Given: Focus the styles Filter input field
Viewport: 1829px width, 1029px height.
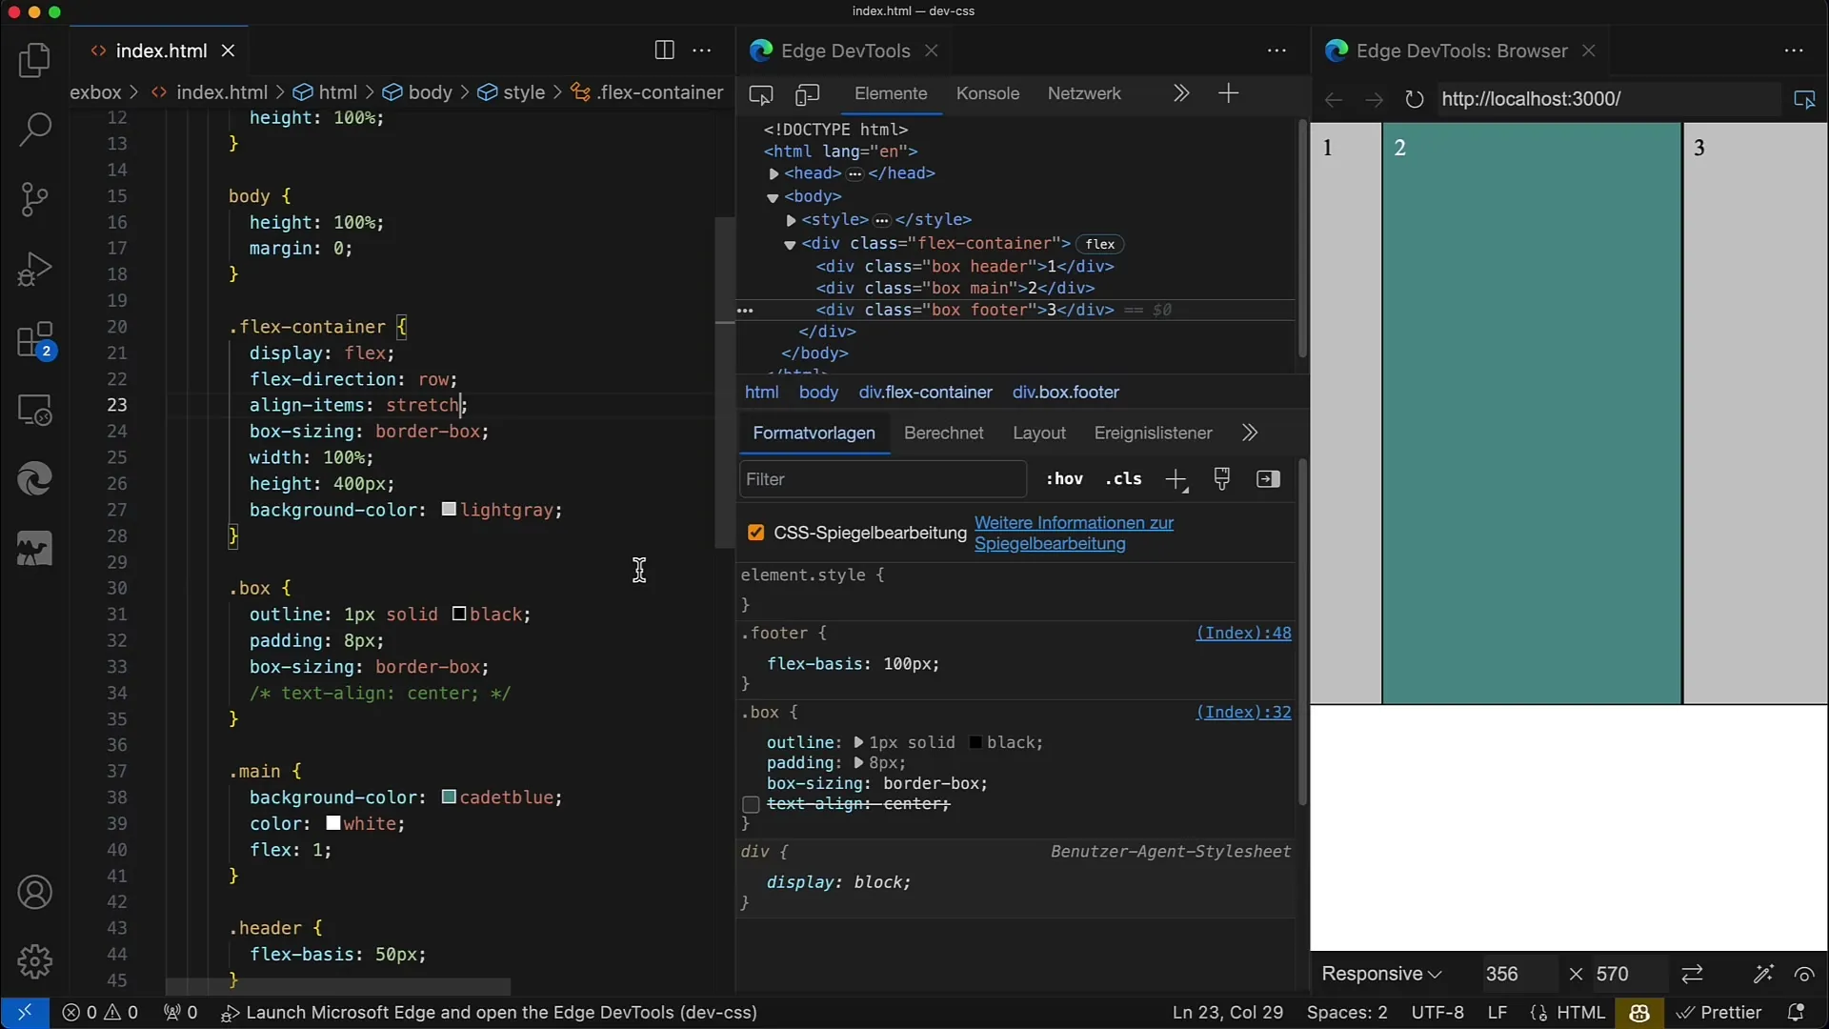Looking at the screenshot, I should pos(883,479).
